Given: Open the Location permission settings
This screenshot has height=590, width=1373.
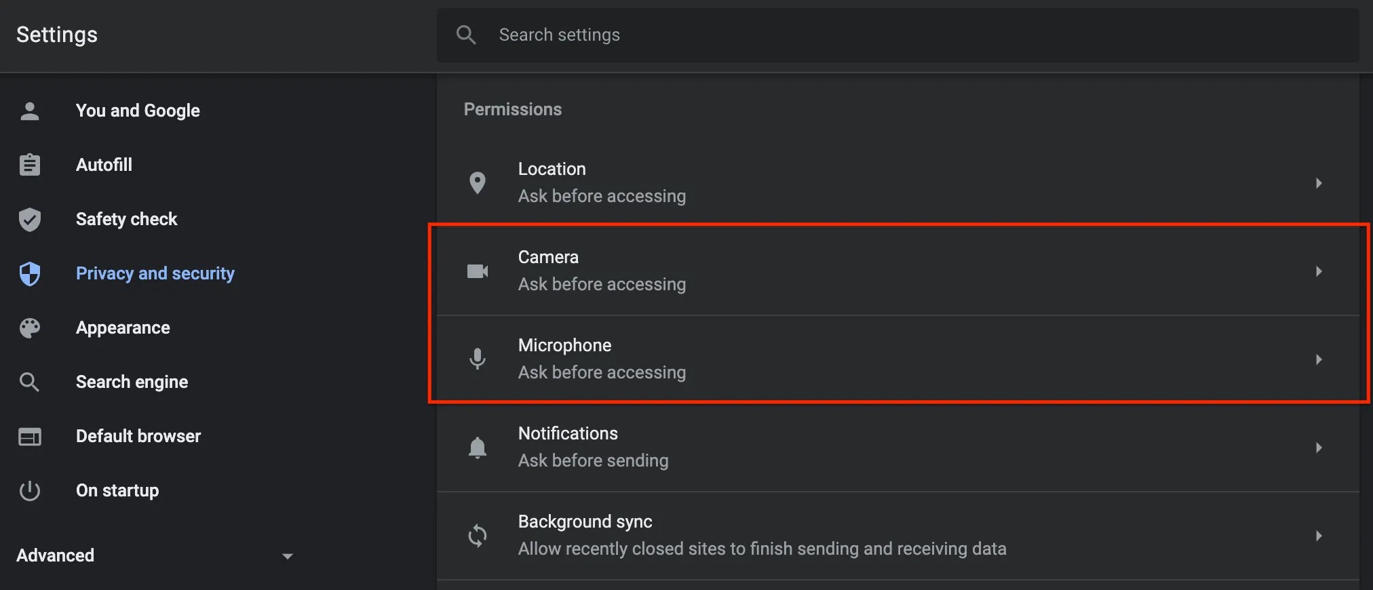Looking at the screenshot, I should [x=882, y=182].
